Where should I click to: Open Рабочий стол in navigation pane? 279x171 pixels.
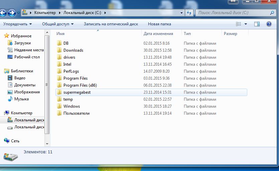(27, 57)
